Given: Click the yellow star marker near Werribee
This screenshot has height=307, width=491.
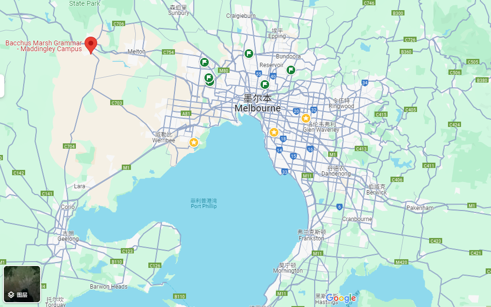Looking at the screenshot, I should (x=194, y=142).
